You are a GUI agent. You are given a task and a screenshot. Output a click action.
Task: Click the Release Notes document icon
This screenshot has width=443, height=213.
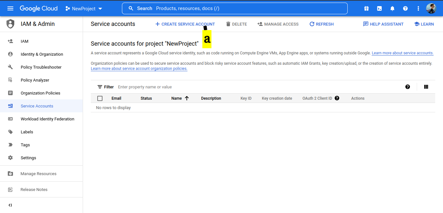10,189
